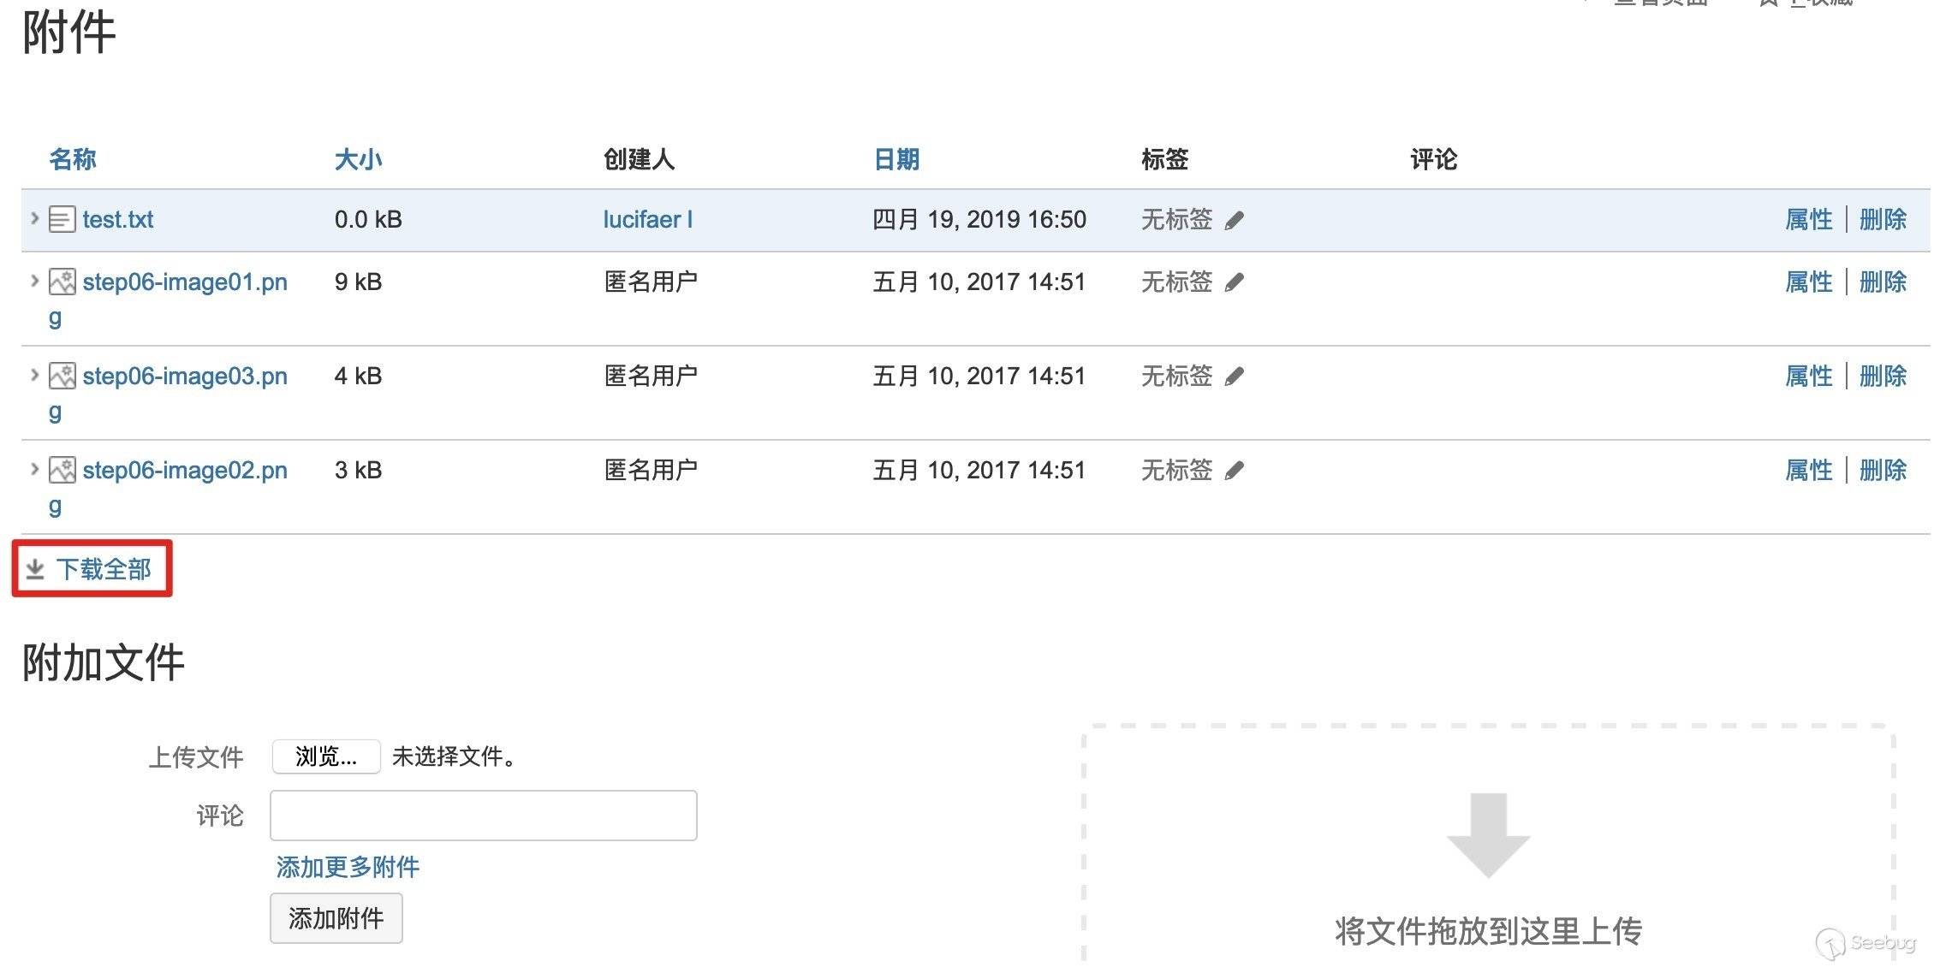Edit labels for step06-image03.png via pencil
This screenshot has width=1940, height=967.
coord(1234,377)
